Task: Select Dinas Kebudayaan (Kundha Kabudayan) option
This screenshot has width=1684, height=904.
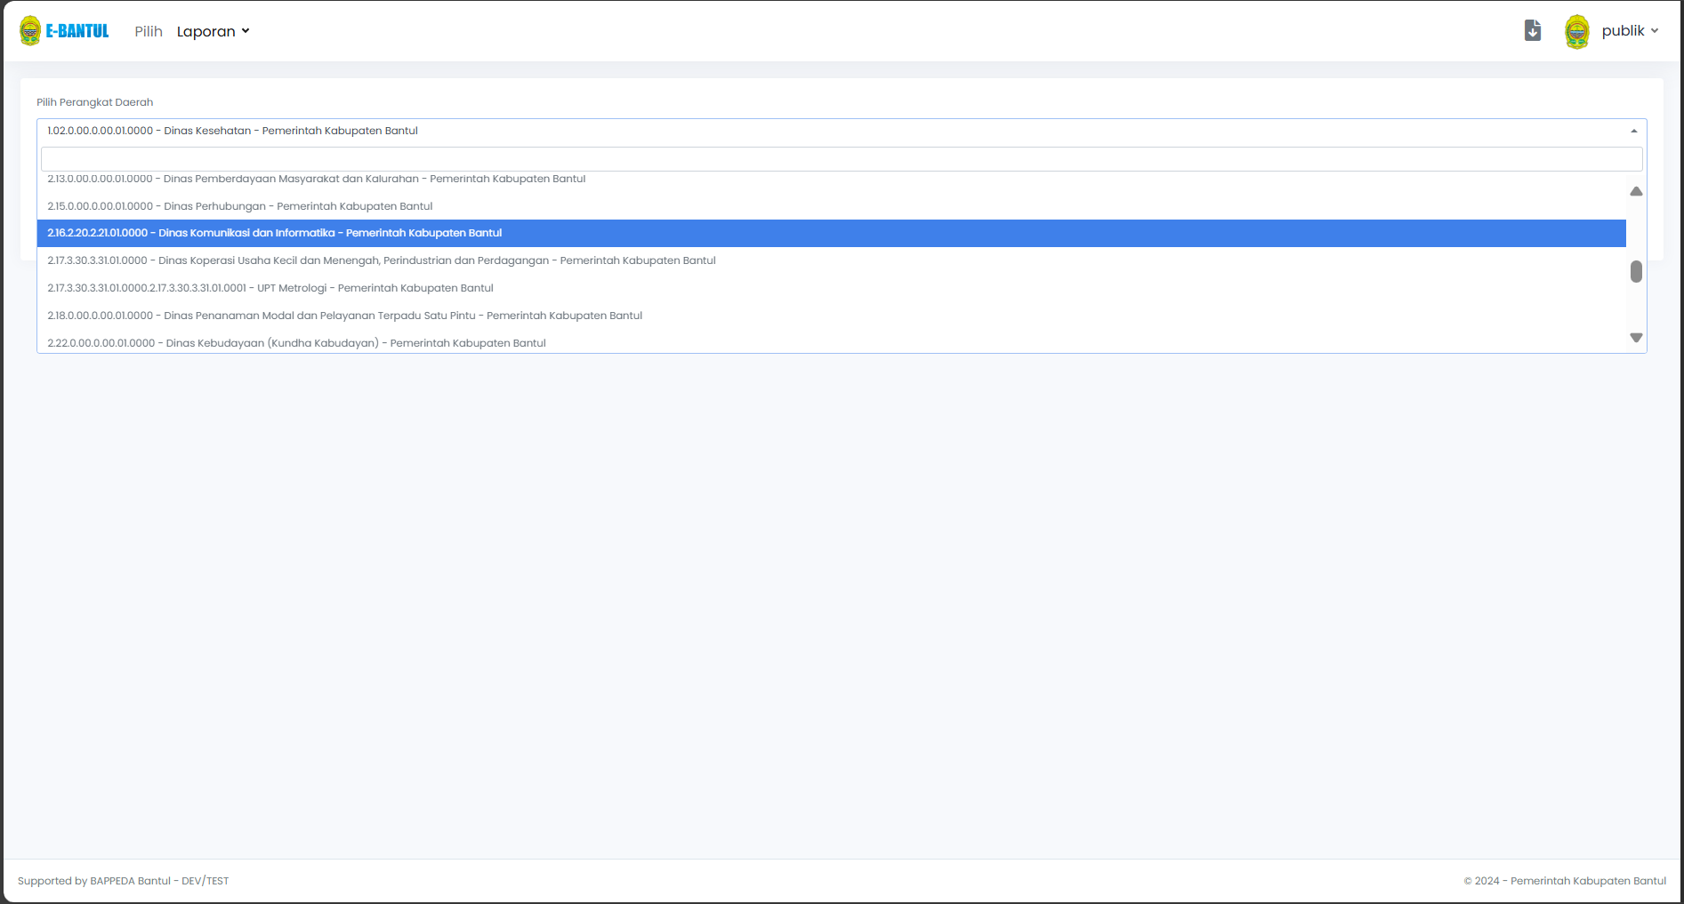Action: [832, 342]
